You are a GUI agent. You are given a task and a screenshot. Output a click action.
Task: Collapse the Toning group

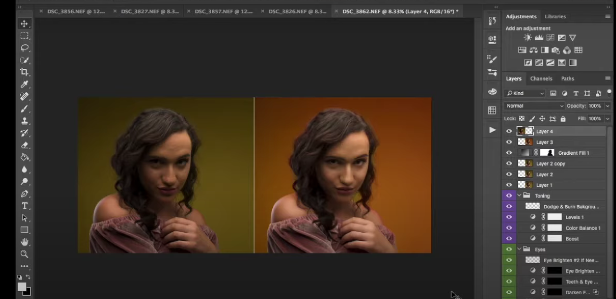[x=519, y=195]
